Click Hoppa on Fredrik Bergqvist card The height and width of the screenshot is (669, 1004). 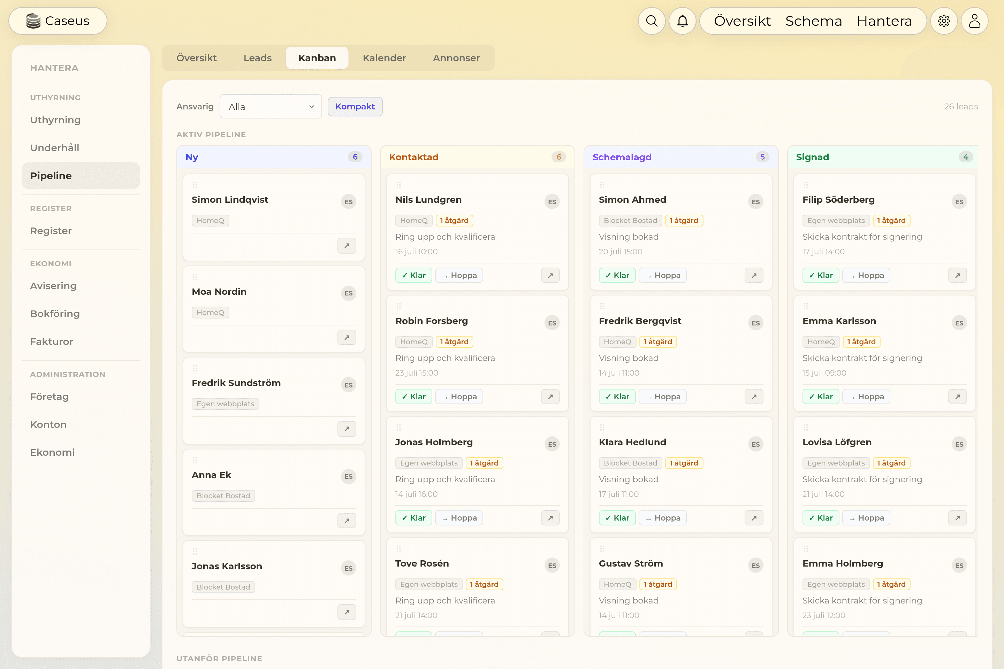662,397
